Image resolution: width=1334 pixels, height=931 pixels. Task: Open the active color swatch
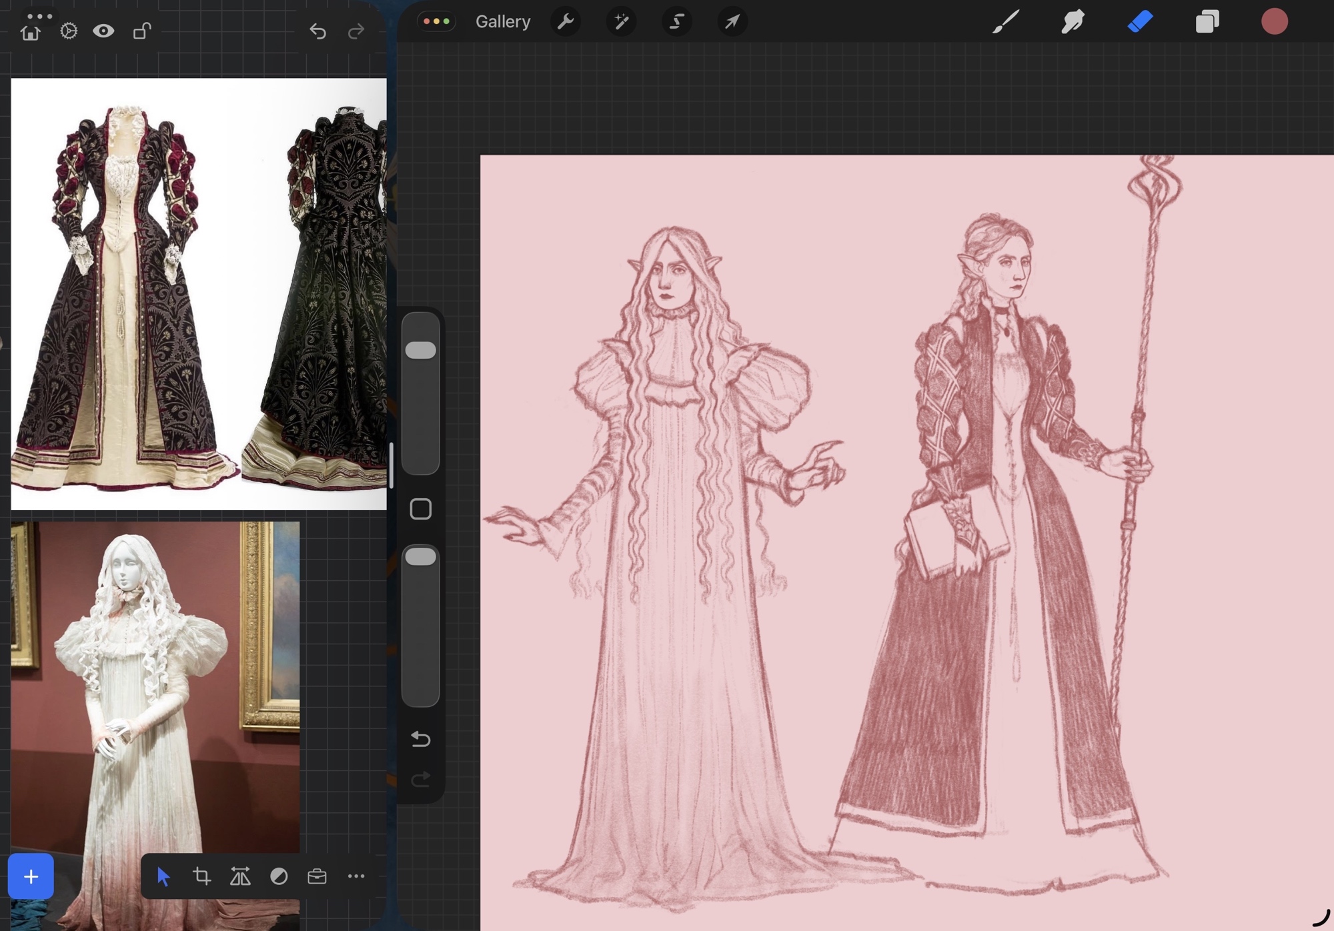point(1274,22)
